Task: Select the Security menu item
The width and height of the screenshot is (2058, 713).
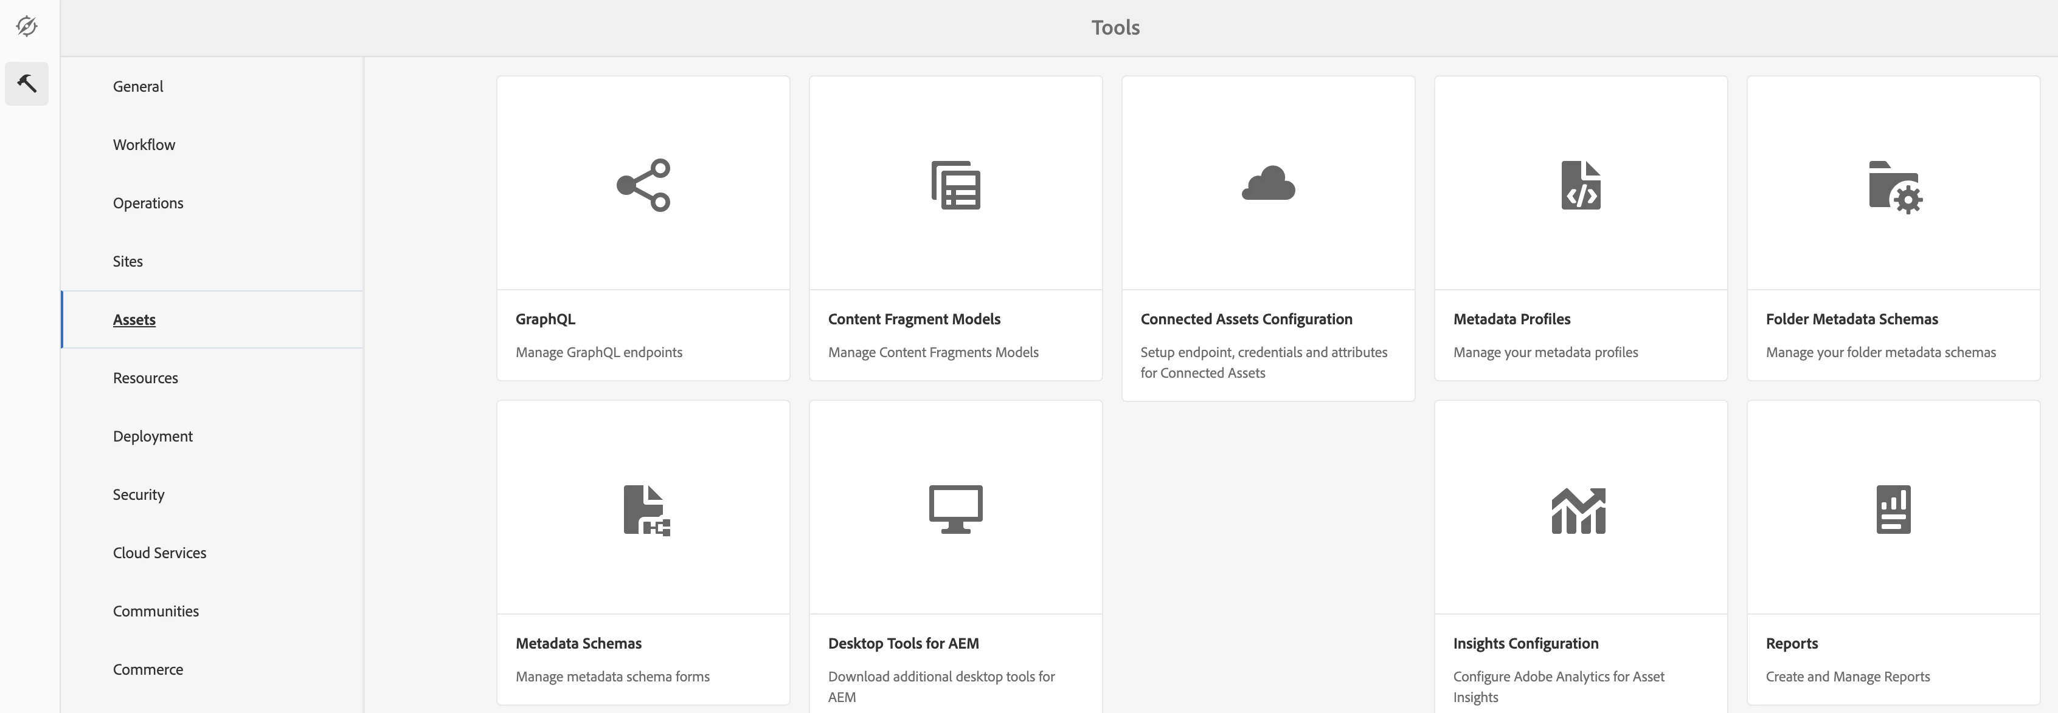Action: coord(138,494)
